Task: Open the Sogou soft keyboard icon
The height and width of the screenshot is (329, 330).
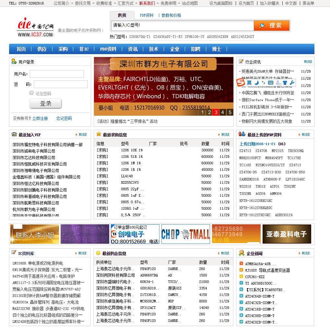Action: [271, 83]
